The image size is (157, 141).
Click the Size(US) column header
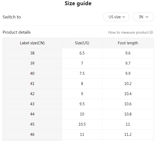(x=82, y=43)
